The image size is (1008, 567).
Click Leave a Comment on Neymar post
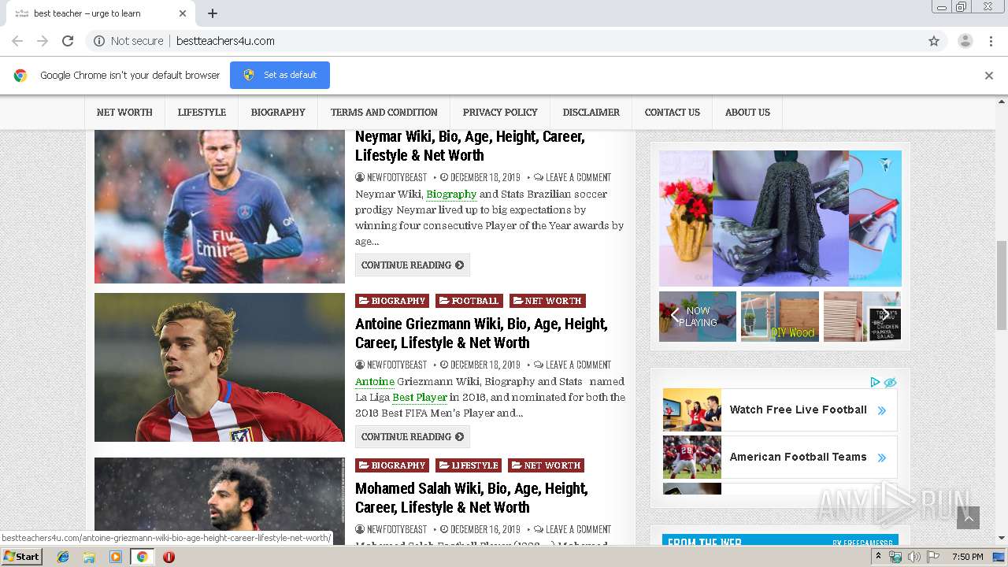[578, 177]
